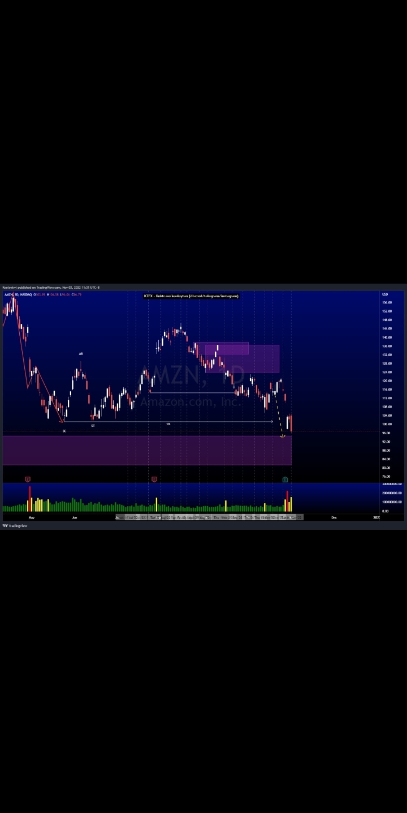This screenshot has height=813, width=407.
Task: Click the USD currency label on price axis
Action: 385,294
